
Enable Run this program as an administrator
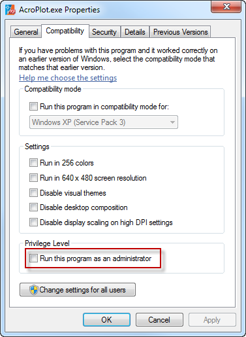[33, 258]
